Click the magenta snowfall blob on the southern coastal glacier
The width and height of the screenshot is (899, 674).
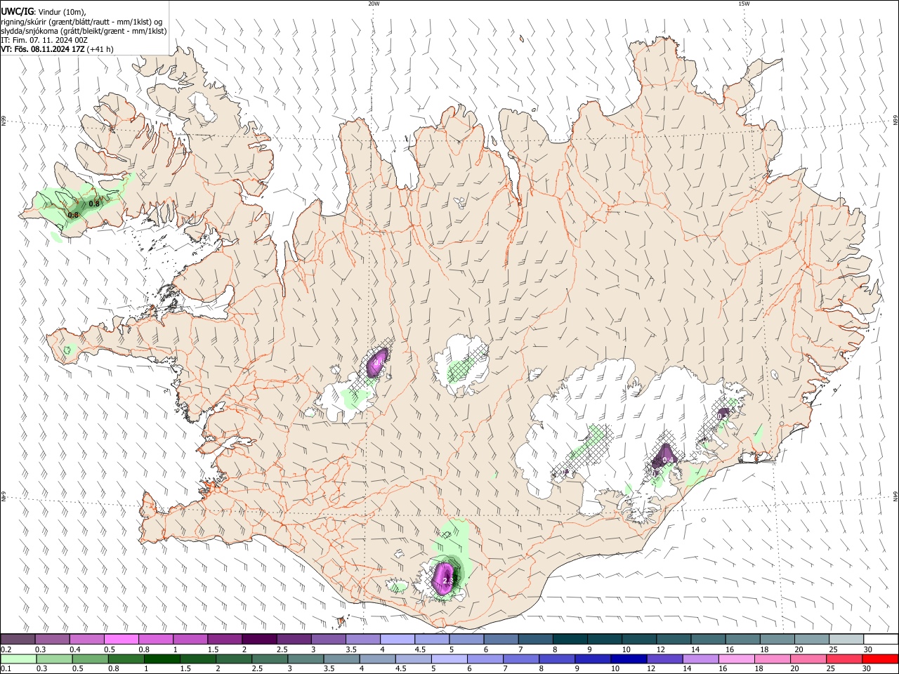[x=444, y=577]
